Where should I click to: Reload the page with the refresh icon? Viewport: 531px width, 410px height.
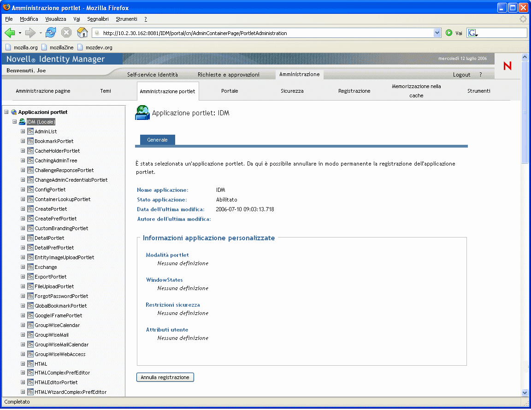point(51,33)
